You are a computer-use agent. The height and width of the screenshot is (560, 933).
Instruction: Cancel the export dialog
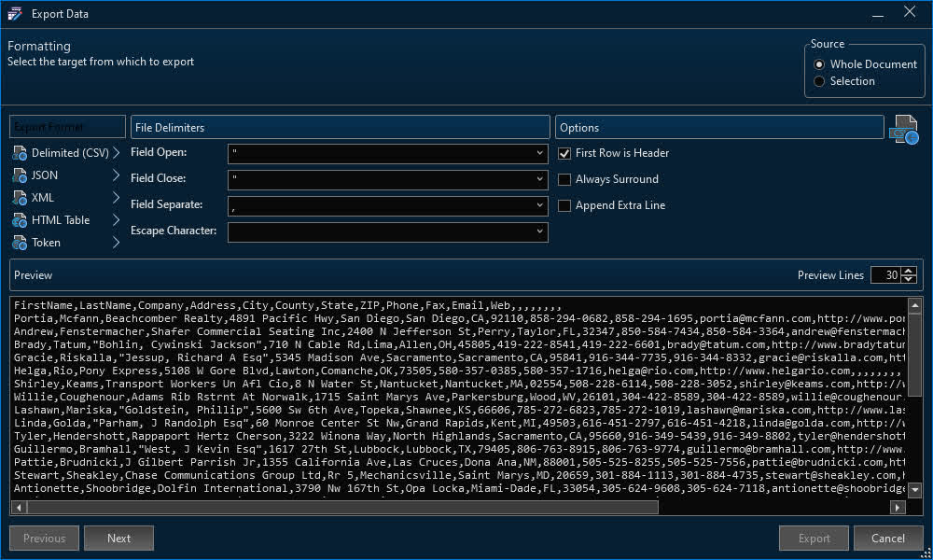pos(887,538)
